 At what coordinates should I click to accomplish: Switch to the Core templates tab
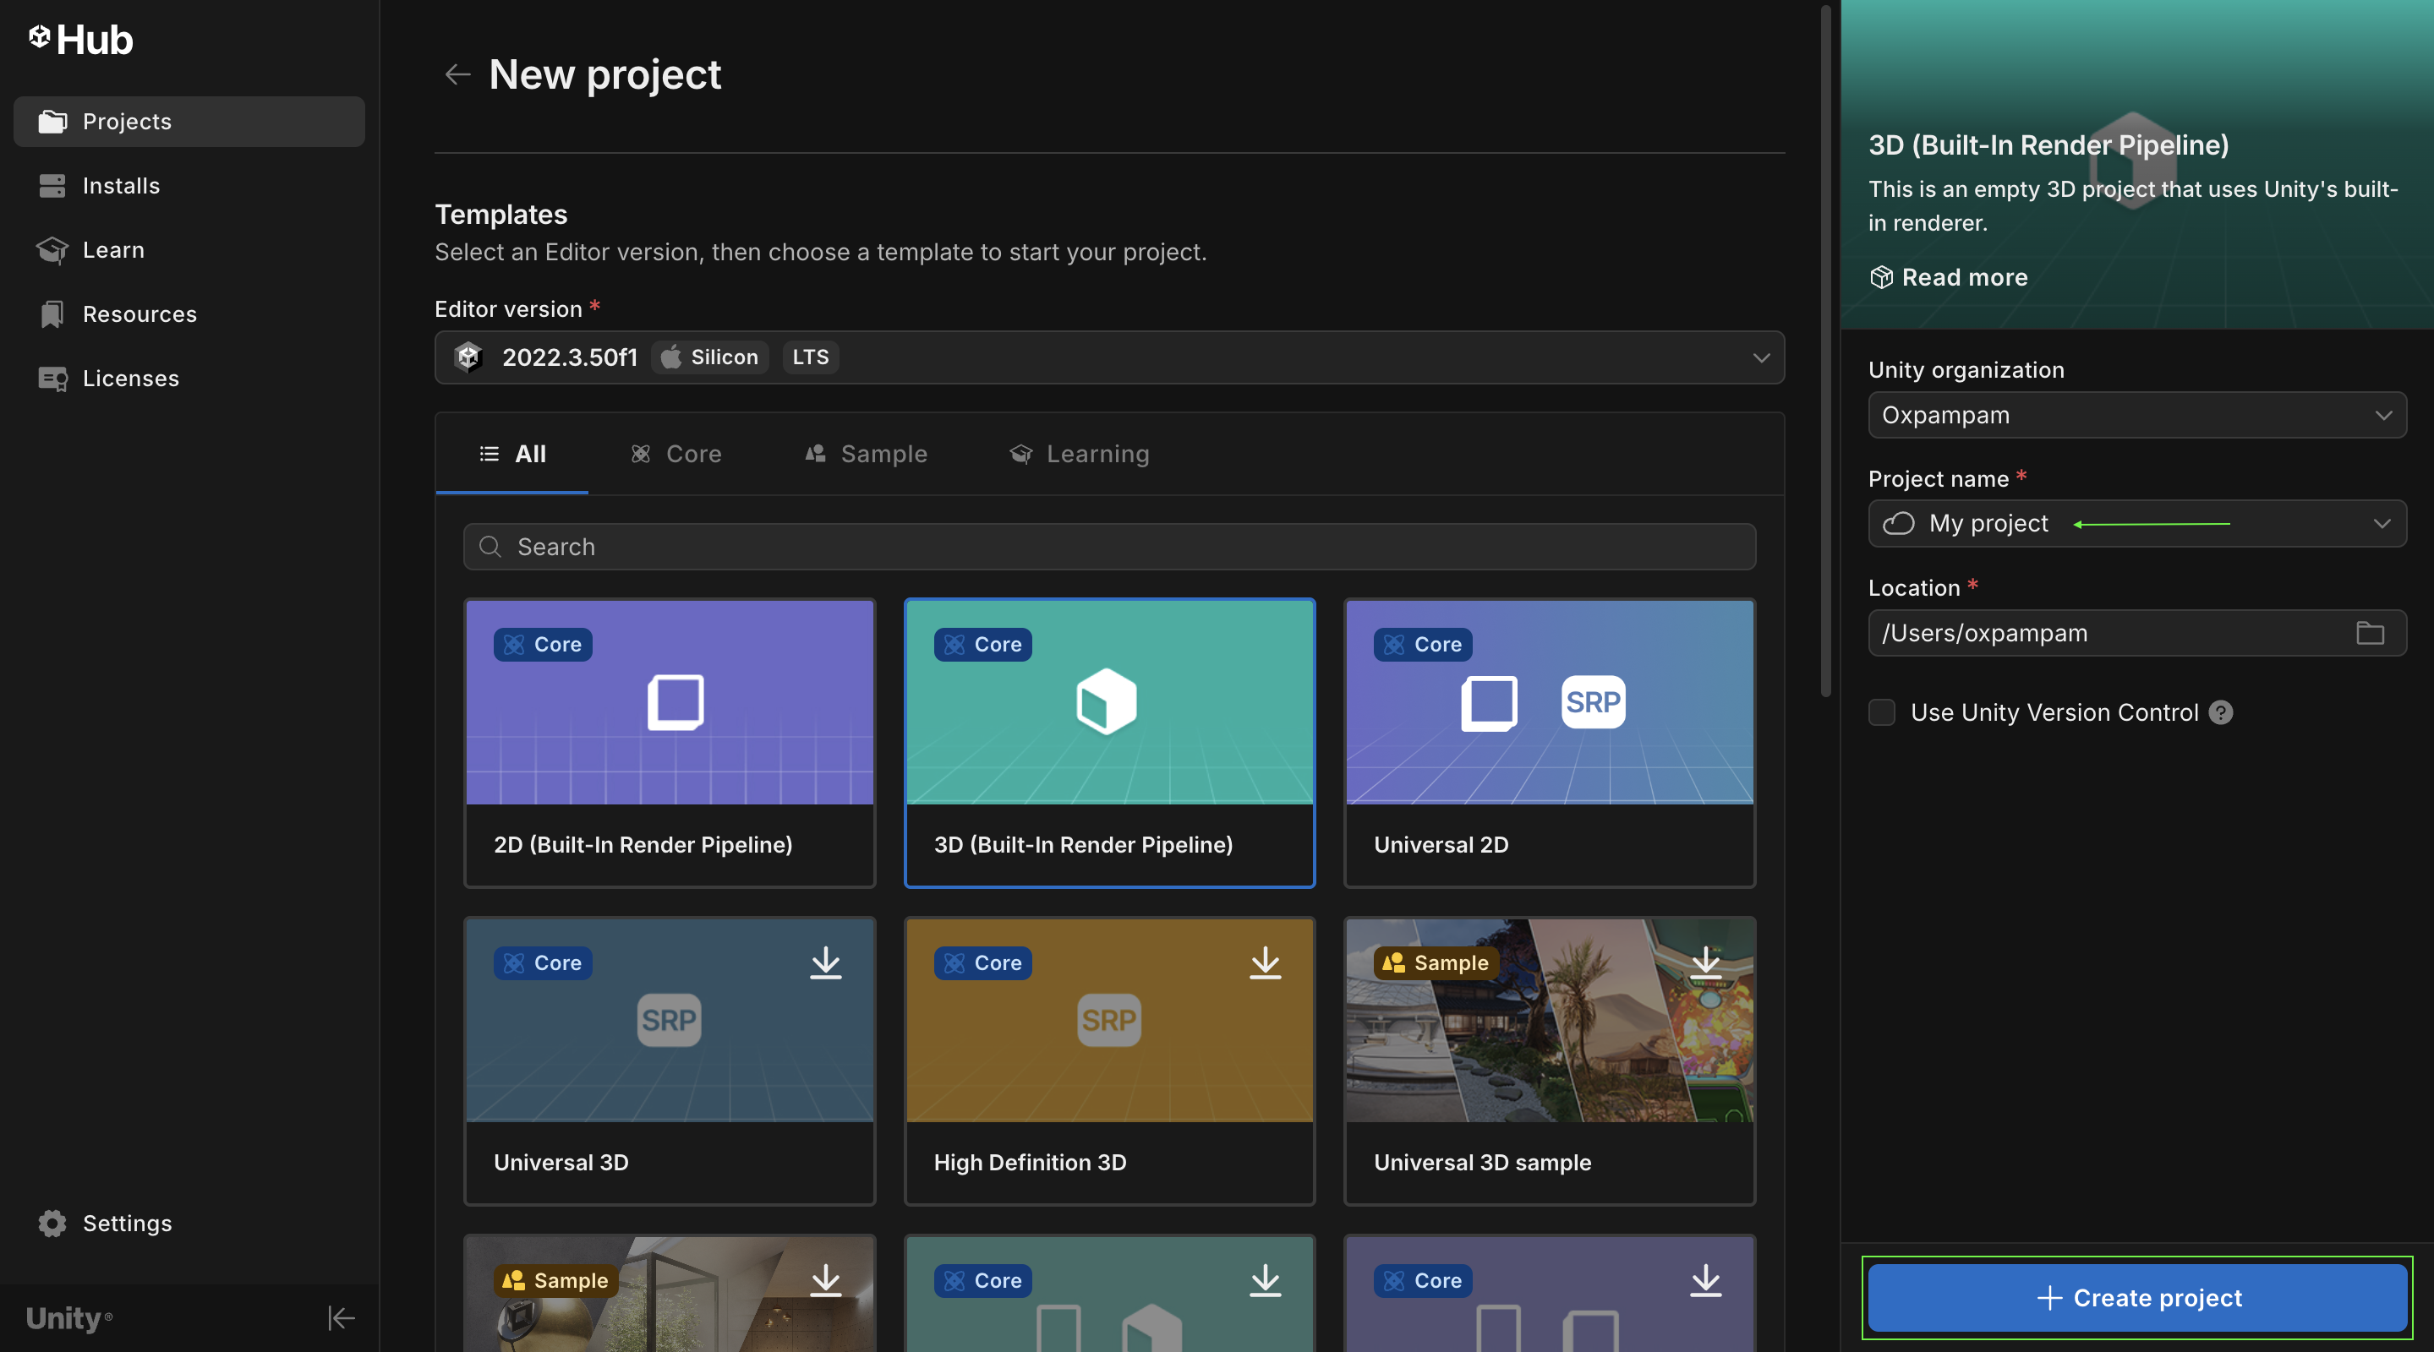tap(676, 453)
